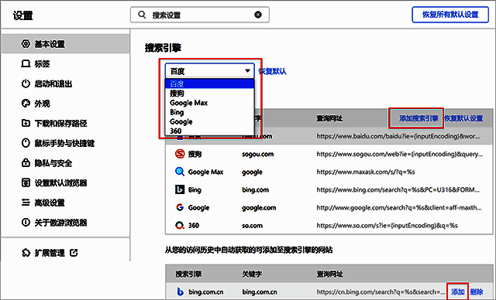496x300 pixels.
Task: Open 启动和退出 settings
Action: coord(53,84)
